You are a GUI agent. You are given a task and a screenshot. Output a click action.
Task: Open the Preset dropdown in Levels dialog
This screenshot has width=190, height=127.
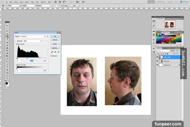[x=33, y=36]
